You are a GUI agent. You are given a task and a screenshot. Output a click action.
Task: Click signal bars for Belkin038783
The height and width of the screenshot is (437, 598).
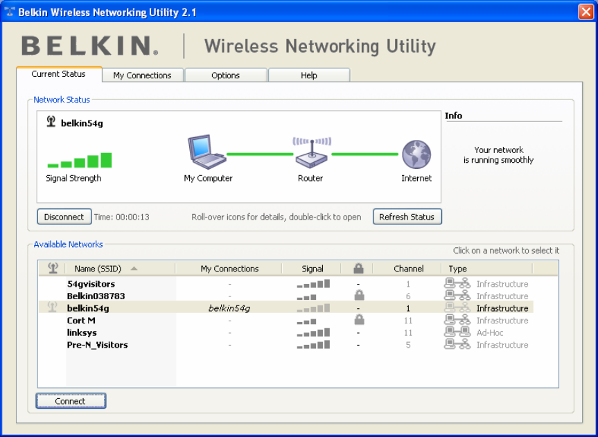pos(306,296)
